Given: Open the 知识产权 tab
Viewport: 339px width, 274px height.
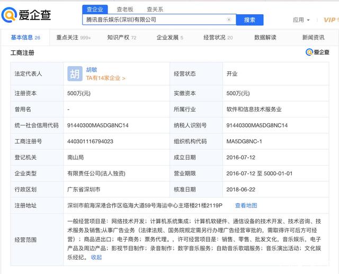Looking at the screenshot, I should coord(122,38).
